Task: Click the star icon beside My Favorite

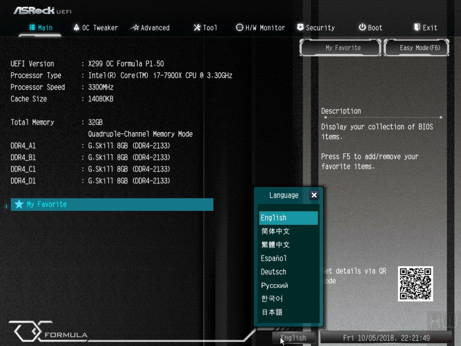Action: point(19,204)
